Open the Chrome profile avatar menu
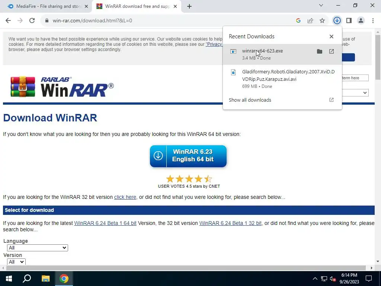 coord(361,21)
